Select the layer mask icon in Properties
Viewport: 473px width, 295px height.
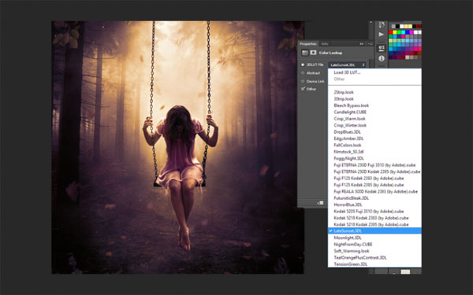[314, 53]
